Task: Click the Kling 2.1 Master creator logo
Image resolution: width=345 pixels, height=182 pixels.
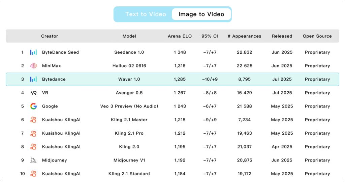Action: click(x=33, y=120)
